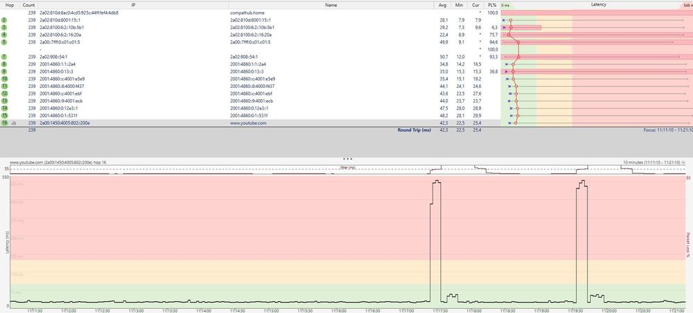693x313 pixels.
Task: Click the Cur column header
Action: tap(476, 5)
